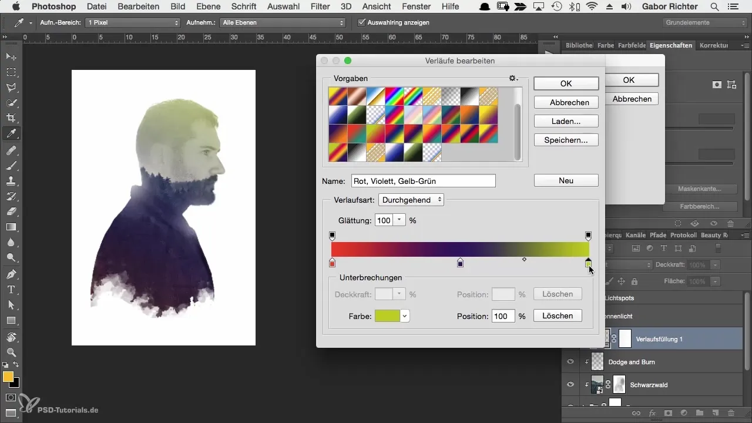The width and height of the screenshot is (752, 423).
Task: Select the red color stop
Action: [x=333, y=263]
